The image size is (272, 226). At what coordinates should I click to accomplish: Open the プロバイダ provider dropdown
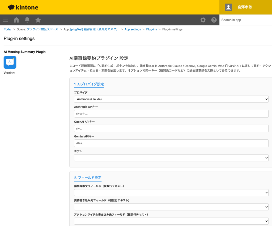coord(171,99)
